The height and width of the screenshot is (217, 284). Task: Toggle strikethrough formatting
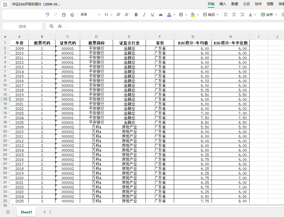(161, 15)
